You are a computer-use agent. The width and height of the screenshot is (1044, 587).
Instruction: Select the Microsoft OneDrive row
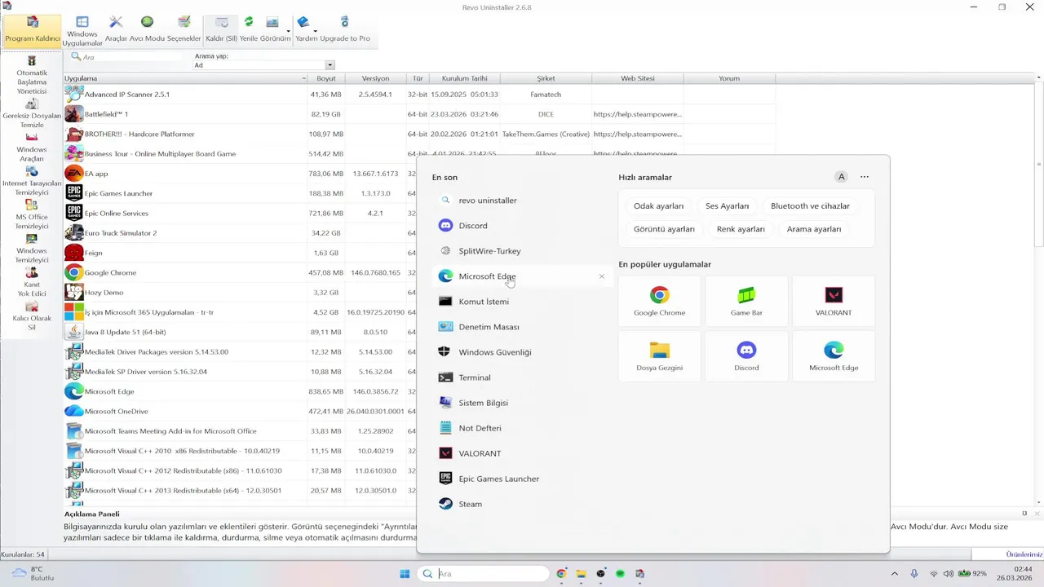(240, 412)
